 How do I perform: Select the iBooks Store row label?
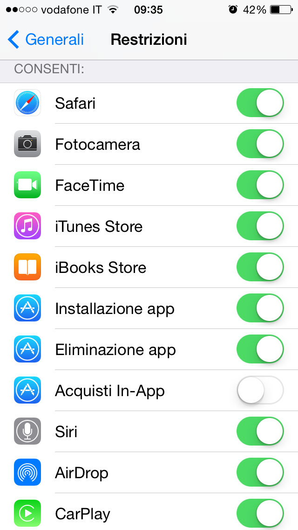[101, 268]
